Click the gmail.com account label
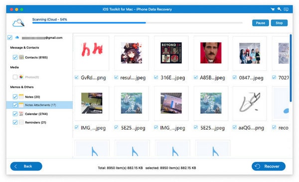The image size is (299, 182). click(x=42, y=38)
